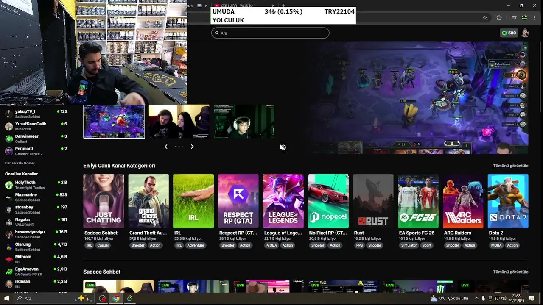Viewport: 543px width, 305px height.
Task: Open Darwinwear channel in sidebar
Action: point(36,139)
